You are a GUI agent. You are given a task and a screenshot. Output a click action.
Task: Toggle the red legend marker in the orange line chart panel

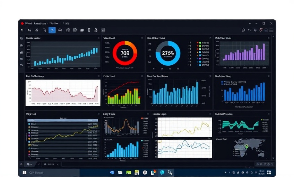click(x=142, y=118)
